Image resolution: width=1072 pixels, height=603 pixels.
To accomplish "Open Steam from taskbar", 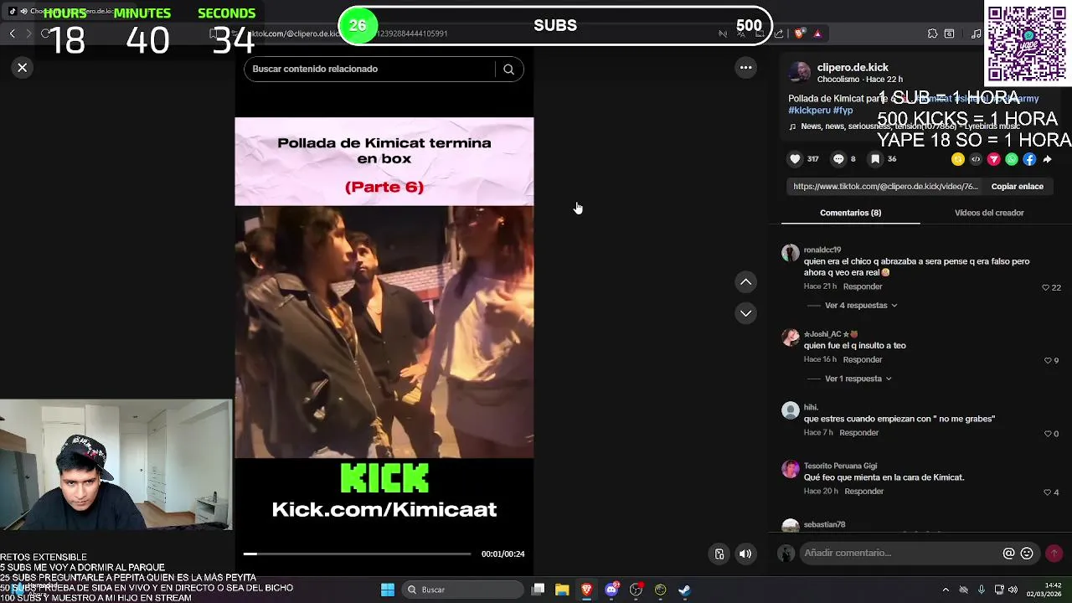I will pyautogui.click(x=684, y=590).
